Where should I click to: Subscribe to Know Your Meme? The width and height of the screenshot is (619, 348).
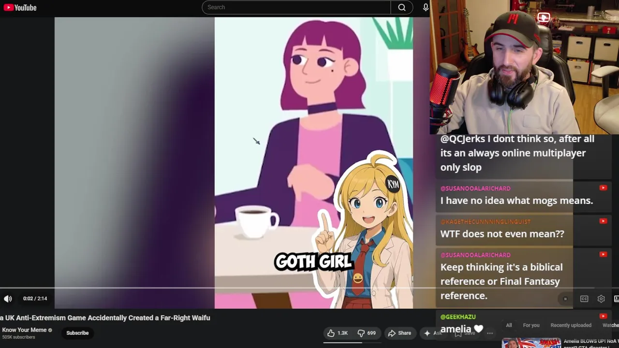point(77,333)
